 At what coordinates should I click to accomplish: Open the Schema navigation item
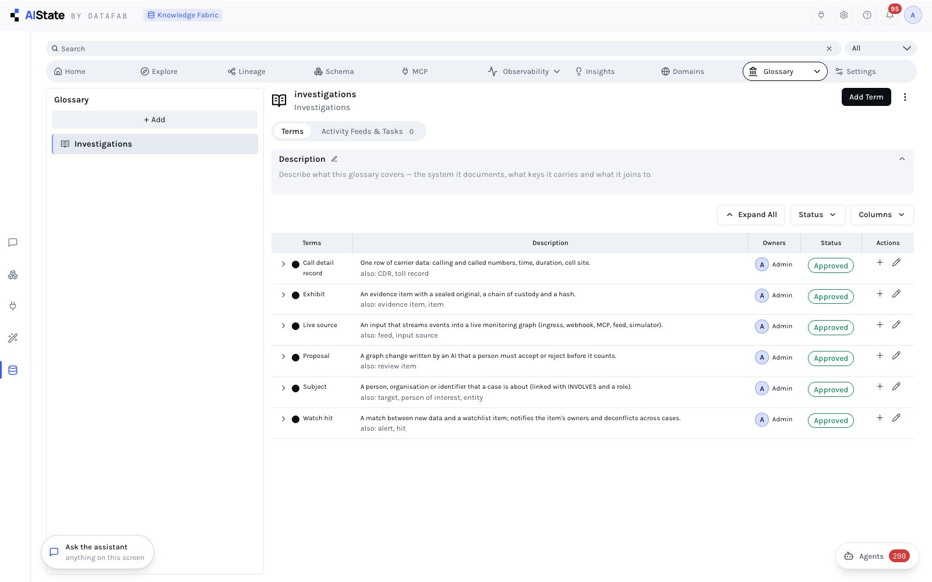tap(334, 72)
